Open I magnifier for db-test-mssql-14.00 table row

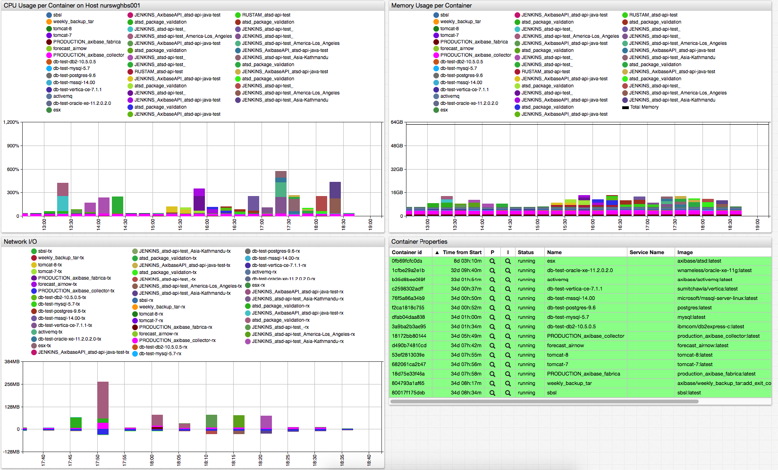(508, 299)
